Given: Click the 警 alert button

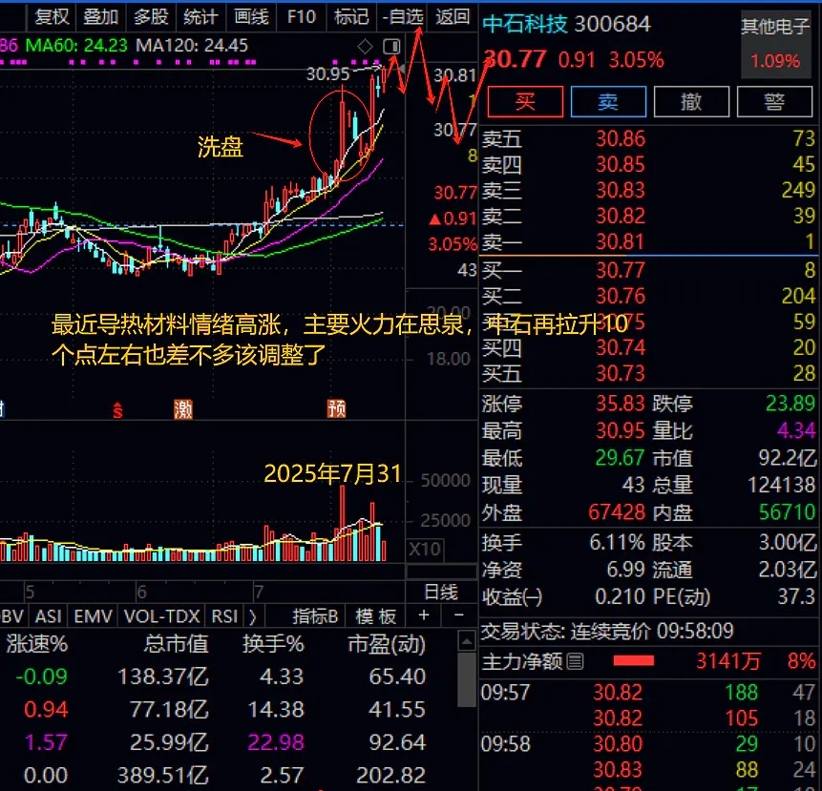Looking at the screenshot, I should (775, 102).
